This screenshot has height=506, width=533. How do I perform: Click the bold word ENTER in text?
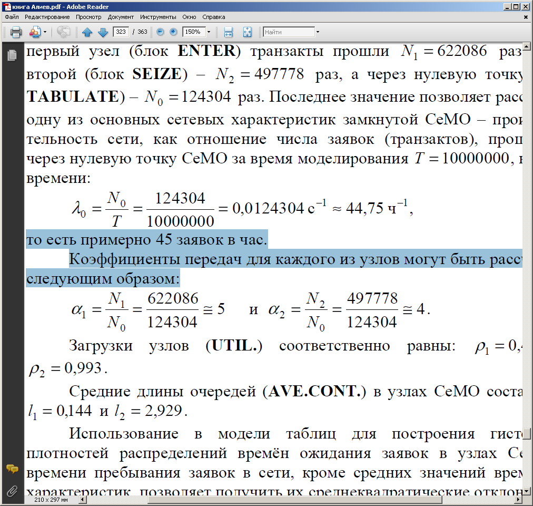coord(206,51)
